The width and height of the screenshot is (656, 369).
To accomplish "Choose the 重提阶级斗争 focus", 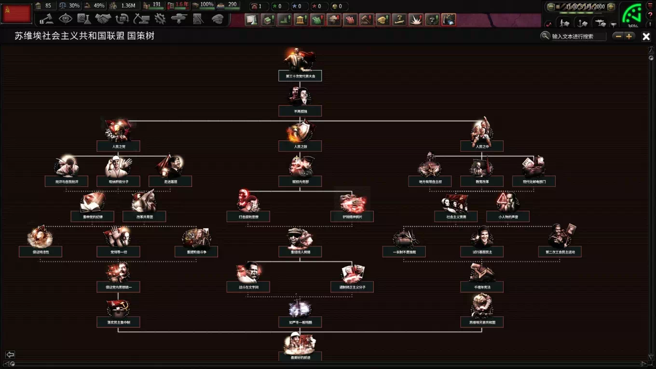I will [x=196, y=252].
